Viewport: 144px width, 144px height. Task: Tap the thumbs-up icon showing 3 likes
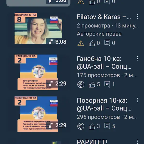(x=92, y=126)
